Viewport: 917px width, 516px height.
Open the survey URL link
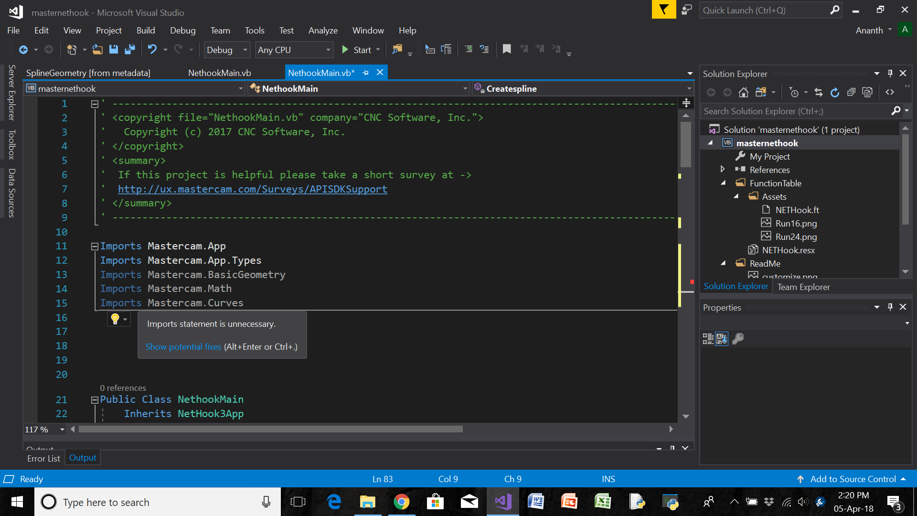pos(252,188)
